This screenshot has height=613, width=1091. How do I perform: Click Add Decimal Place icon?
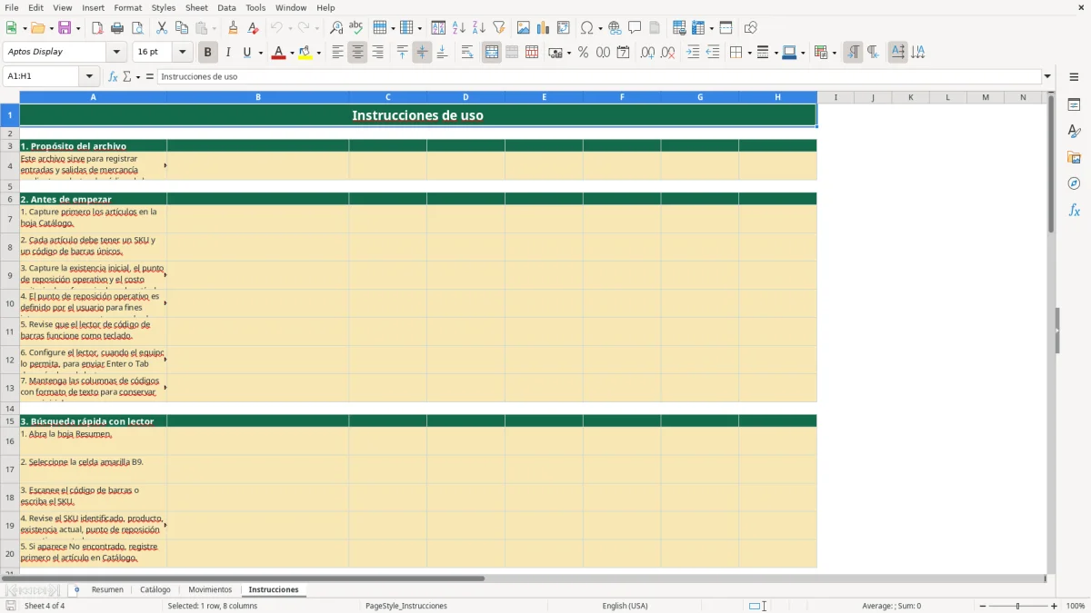(x=647, y=53)
